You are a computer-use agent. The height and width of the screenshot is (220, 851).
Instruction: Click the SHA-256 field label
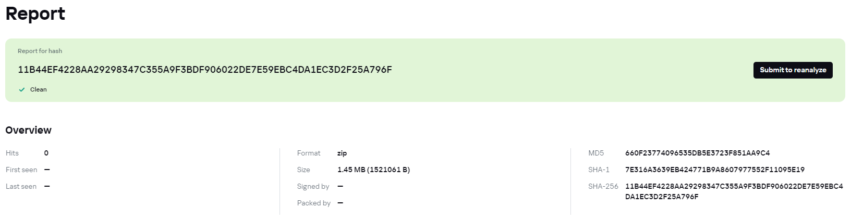(x=603, y=186)
